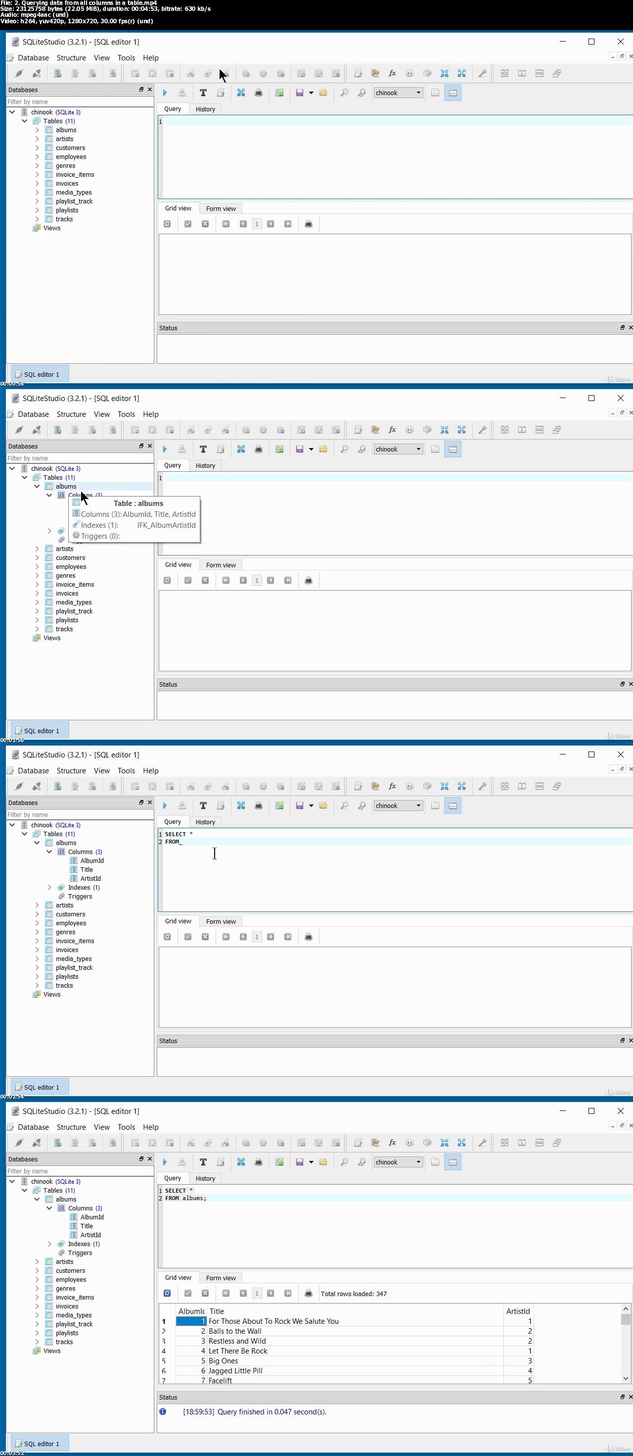This screenshot has width=633, height=1456.
Task: Float the Status panel in the 00:03:52 frame
Action: tap(622, 1397)
